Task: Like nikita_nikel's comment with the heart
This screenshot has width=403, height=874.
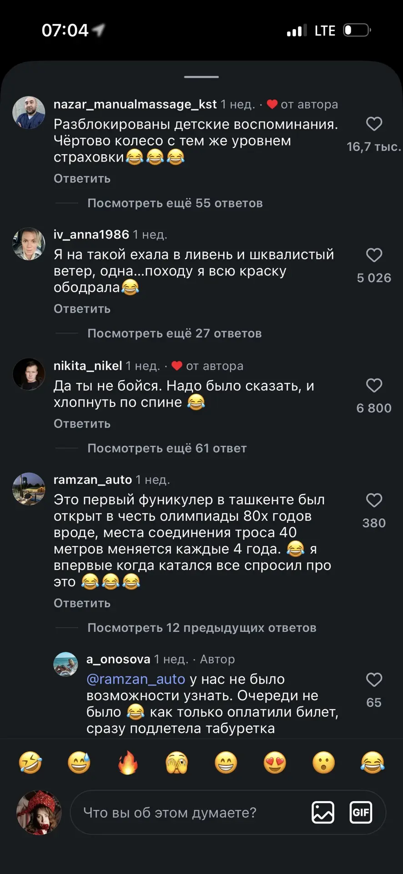Action: pos(374,386)
